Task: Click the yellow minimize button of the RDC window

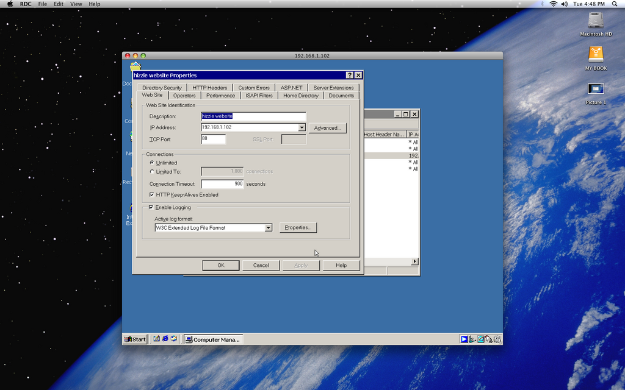Action: [x=135, y=55]
